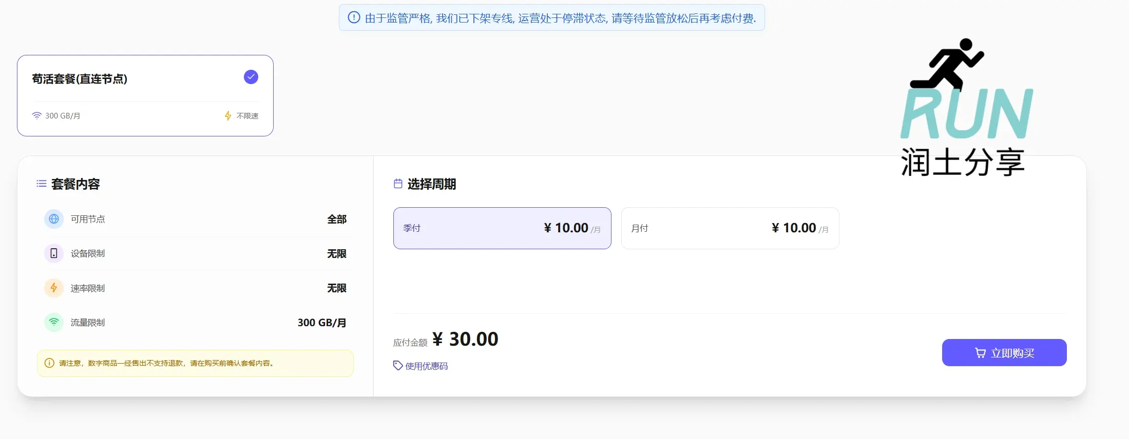Select the 月付 billing period option
This screenshot has width=1129, height=439.
(730, 228)
